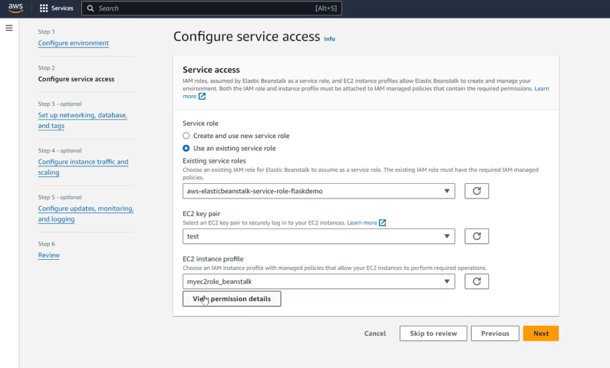Viewport: 610px width, 368px height.
Task: Refresh the existing service roles list
Action: (477, 191)
